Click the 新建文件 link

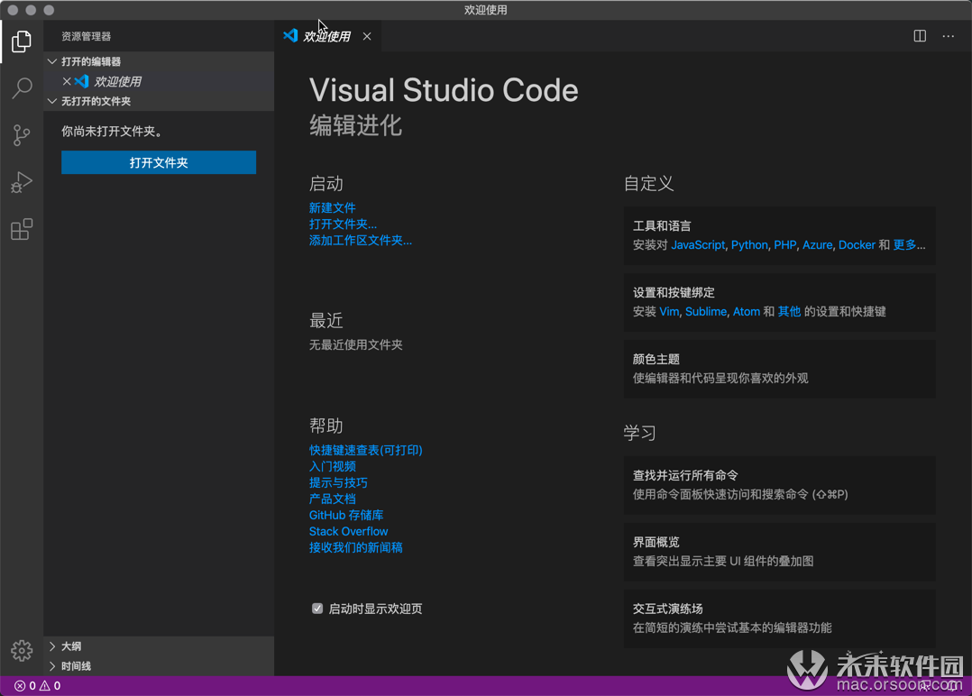point(332,207)
